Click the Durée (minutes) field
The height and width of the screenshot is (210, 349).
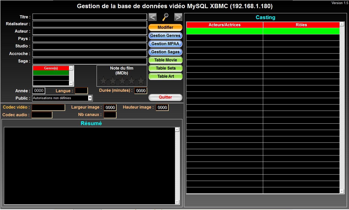click(x=141, y=91)
